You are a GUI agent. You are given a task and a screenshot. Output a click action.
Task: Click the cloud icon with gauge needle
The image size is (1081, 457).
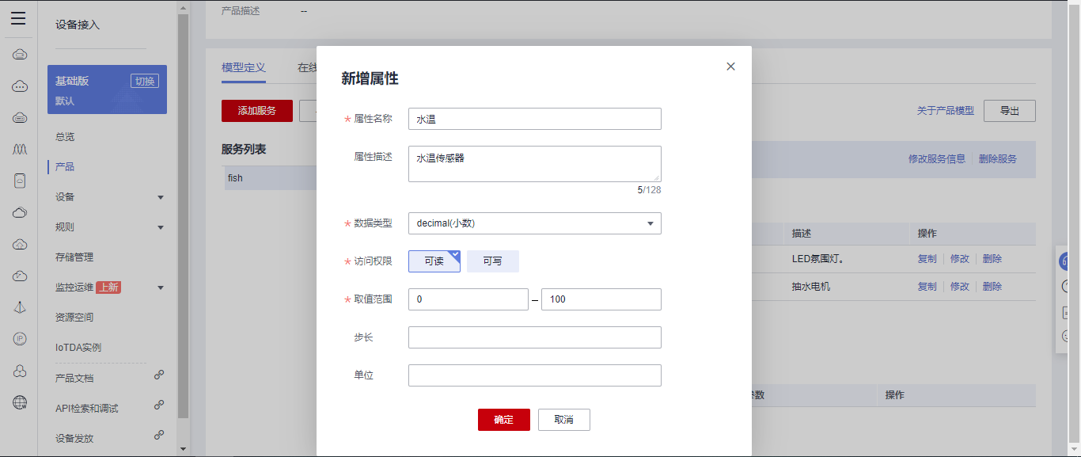click(20, 276)
